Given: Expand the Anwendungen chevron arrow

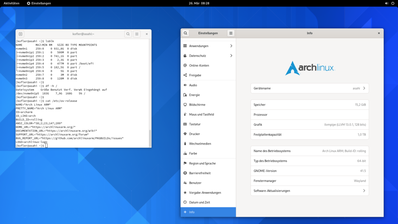Looking at the screenshot, I should click(x=231, y=46).
